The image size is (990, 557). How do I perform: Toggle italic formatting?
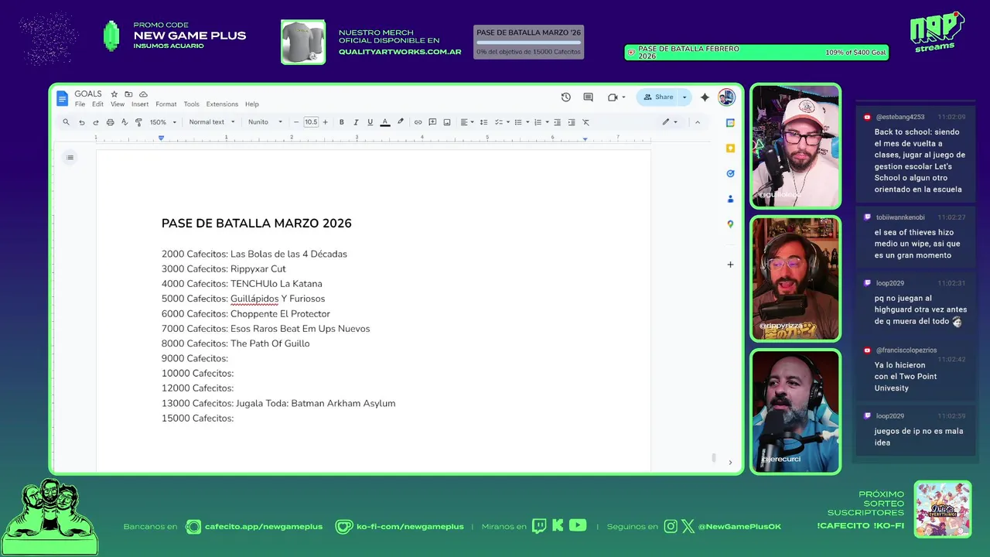pyautogui.click(x=356, y=122)
